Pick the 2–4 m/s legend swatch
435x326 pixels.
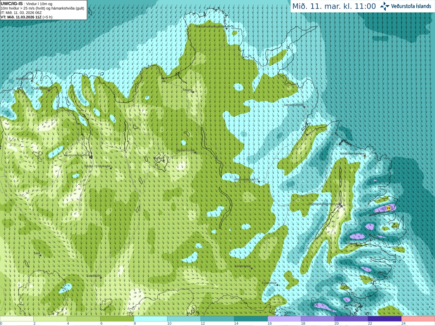pos(50,319)
